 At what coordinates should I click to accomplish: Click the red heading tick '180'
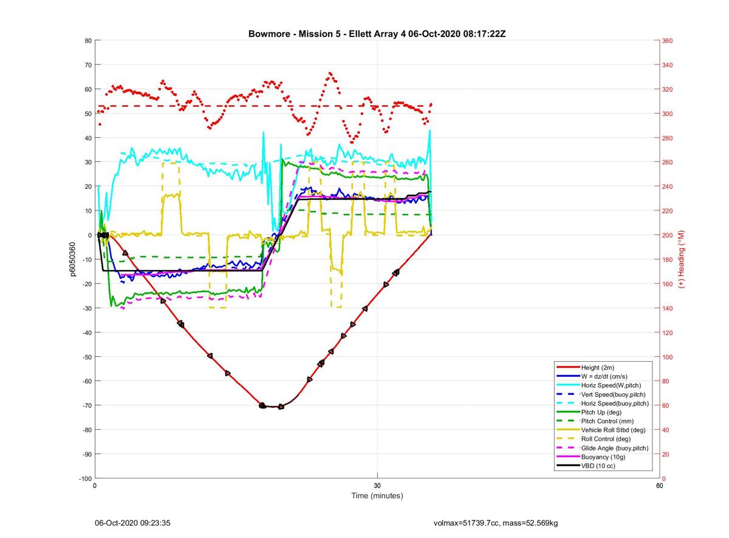[668, 260]
